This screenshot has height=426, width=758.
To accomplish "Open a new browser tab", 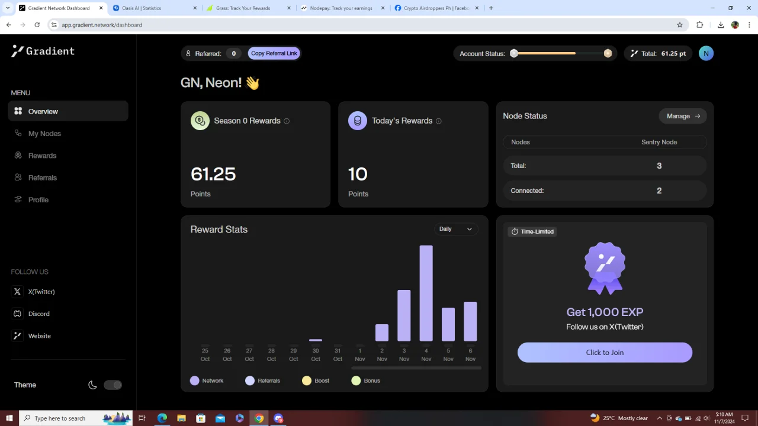I will 491,8.
